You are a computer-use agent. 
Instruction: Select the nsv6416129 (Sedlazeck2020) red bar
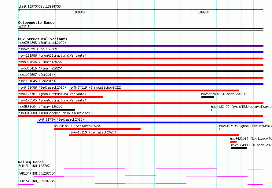tap(154, 135)
